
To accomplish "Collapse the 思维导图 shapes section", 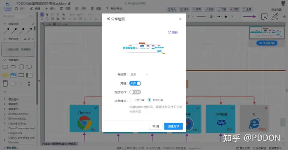I will point(5,60).
